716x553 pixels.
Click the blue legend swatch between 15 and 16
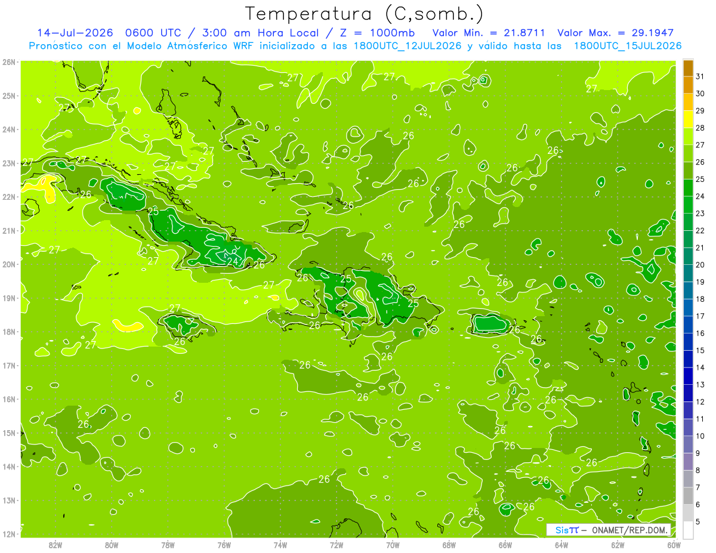(688, 342)
